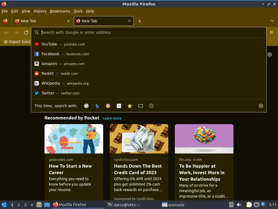Personalize new tab with gear icon
This screenshot has height=209, width=278.
pyautogui.click(x=270, y=54)
